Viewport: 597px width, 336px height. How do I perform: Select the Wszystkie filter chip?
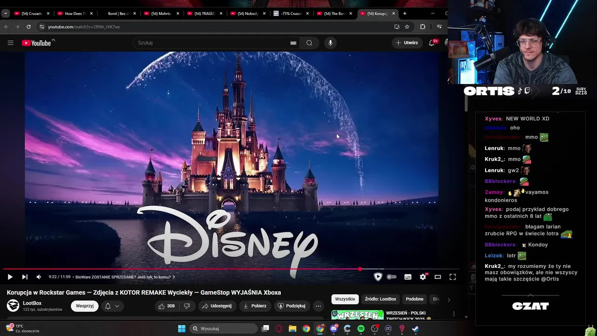[345, 299]
